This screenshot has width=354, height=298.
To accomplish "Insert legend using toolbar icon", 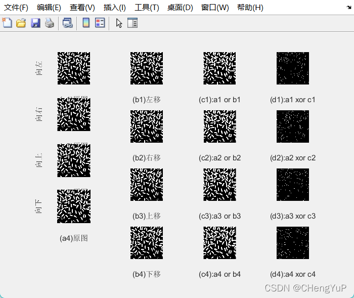I will point(100,23).
